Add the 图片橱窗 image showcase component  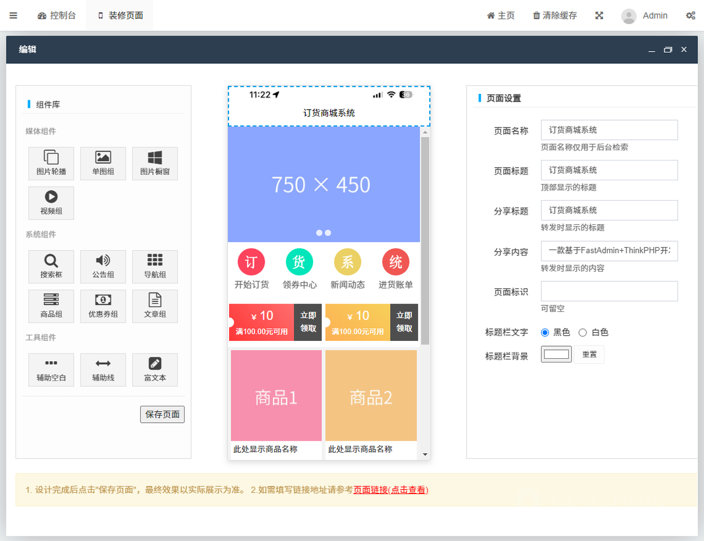click(155, 164)
